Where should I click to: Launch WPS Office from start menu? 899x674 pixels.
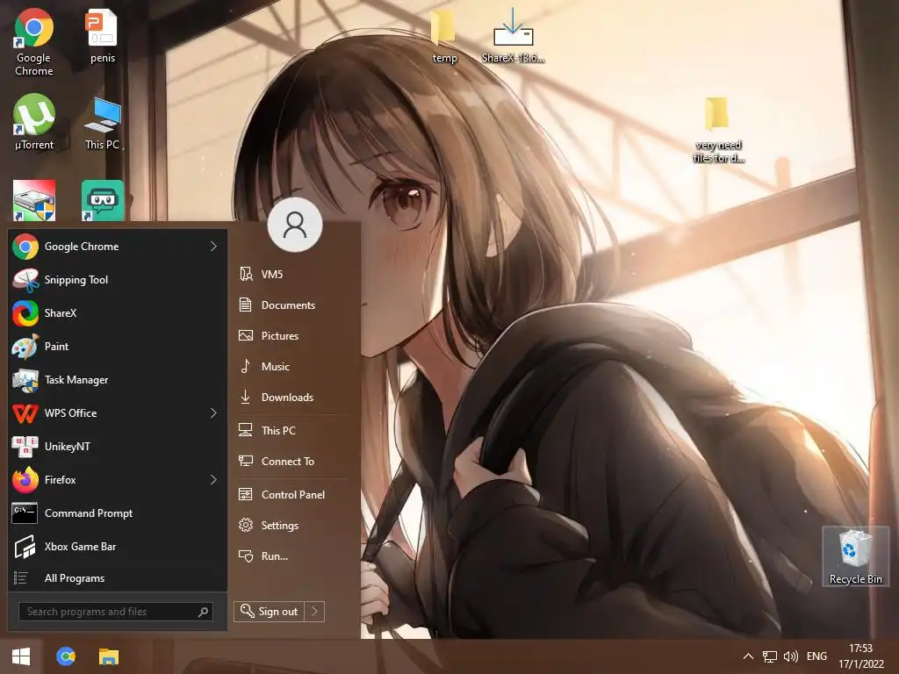(x=118, y=412)
